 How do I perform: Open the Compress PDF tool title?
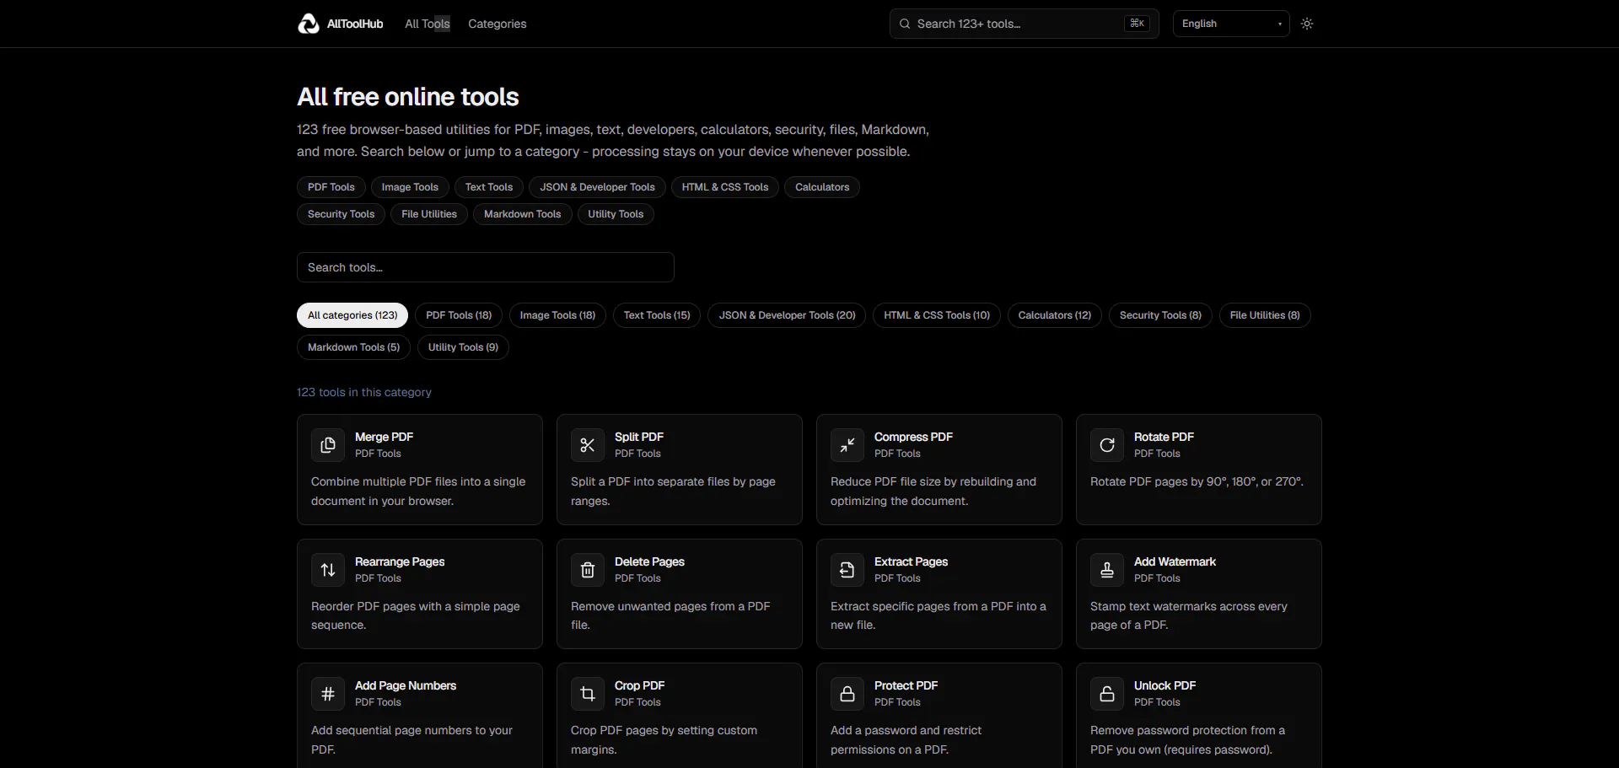[x=913, y=437]
